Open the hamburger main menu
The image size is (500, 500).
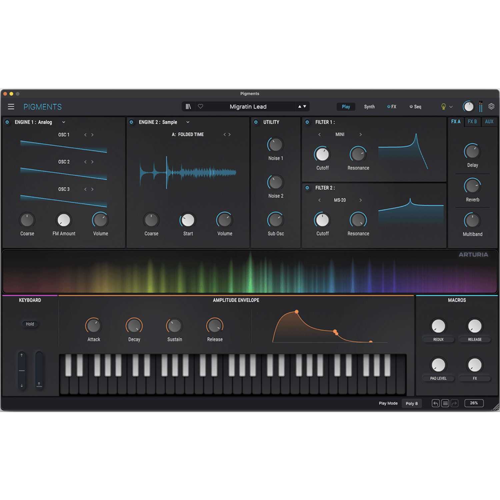point(11,107)
